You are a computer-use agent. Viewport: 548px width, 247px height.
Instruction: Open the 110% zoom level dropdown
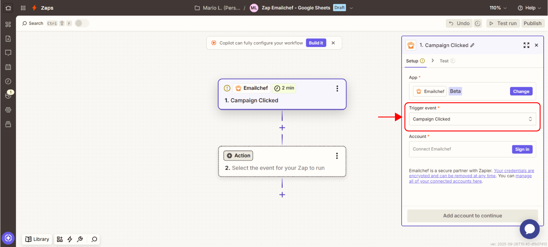(x=498, y=8)
